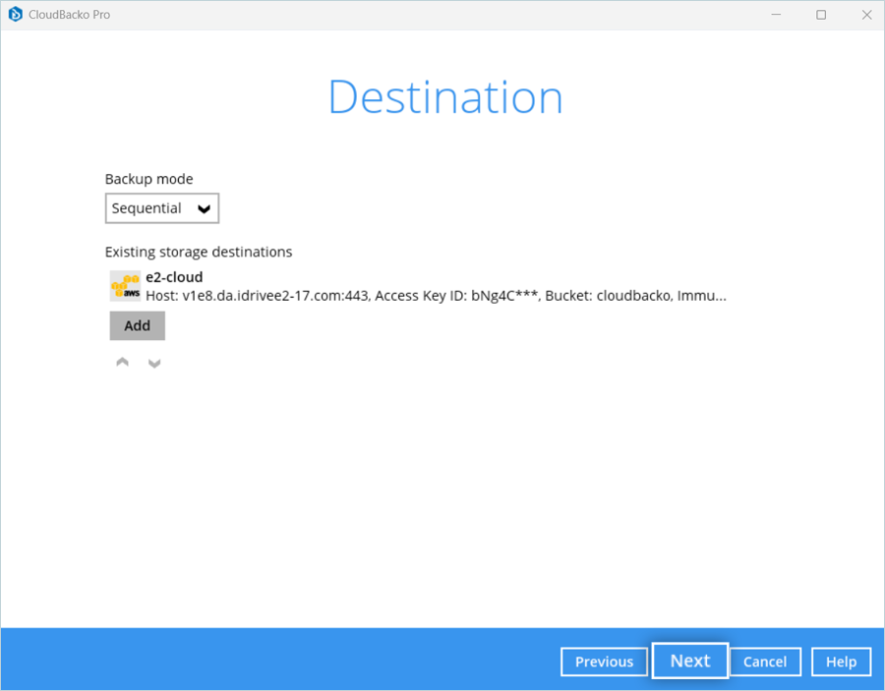The image size is (885, 691).
Task: Cancel the destination setup wizard
Action: pos(764,662)
